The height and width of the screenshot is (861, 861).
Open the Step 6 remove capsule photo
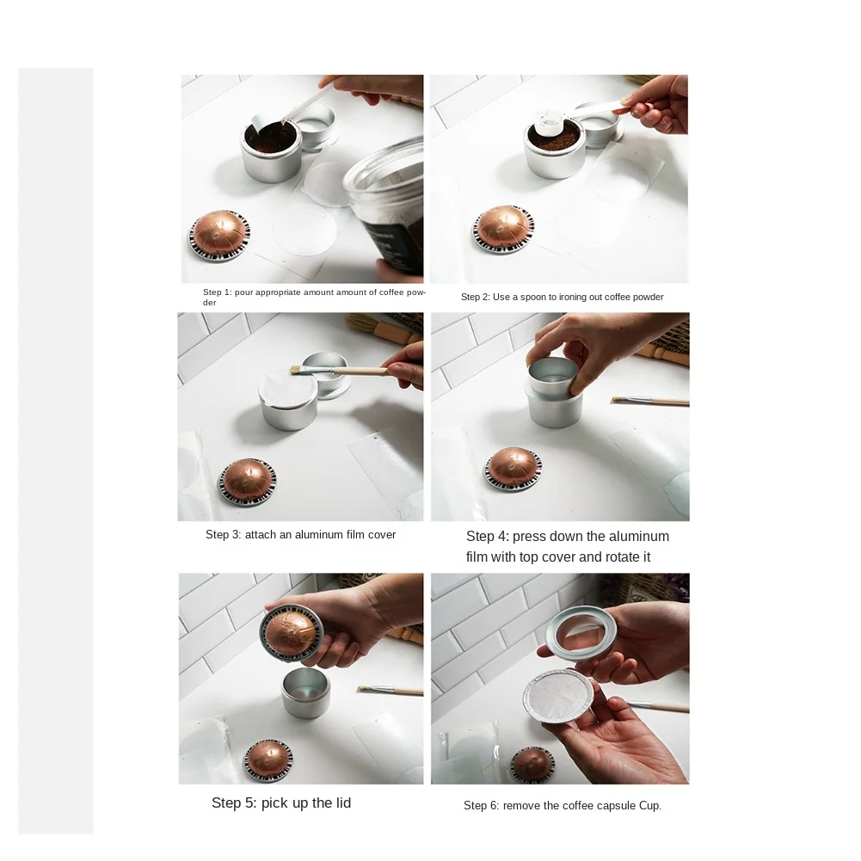click(x=560, y=679)
